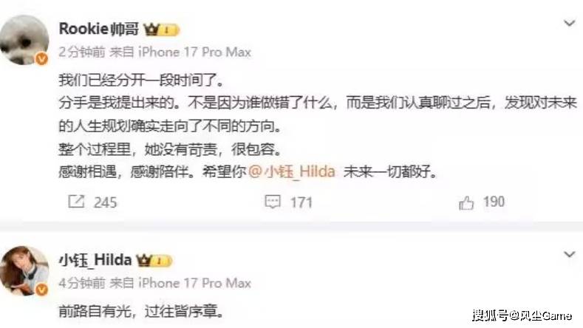Like Rookie's post with thumbs-up icon

tap(466, 202)
